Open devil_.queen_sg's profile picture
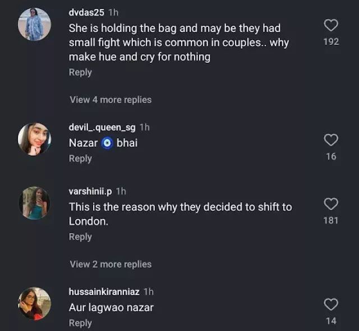This screenshot has height=331, width=359. tap(34, 139)
